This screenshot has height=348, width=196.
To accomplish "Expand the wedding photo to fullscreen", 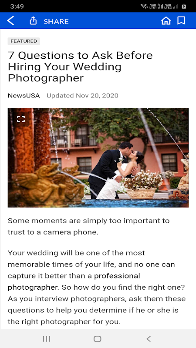I will coord(21,119).
